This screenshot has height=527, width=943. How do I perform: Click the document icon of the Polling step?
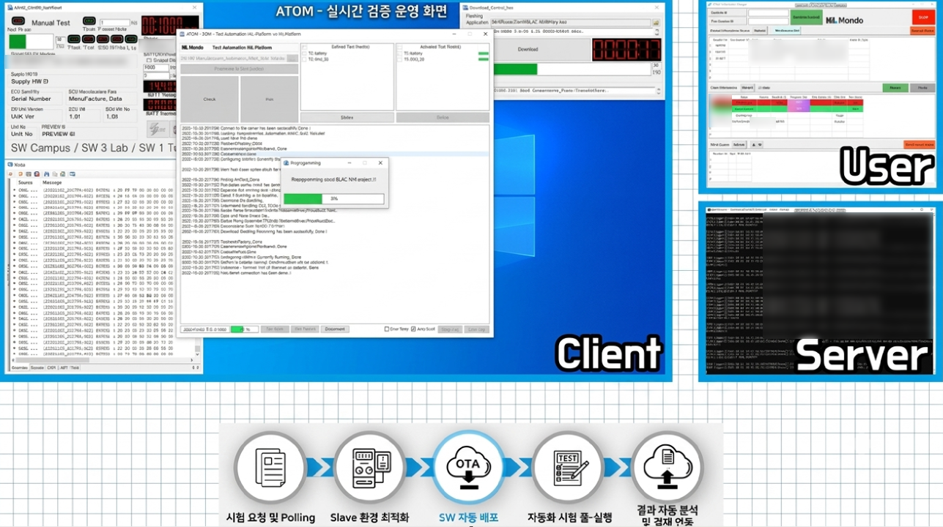[270, 468]
